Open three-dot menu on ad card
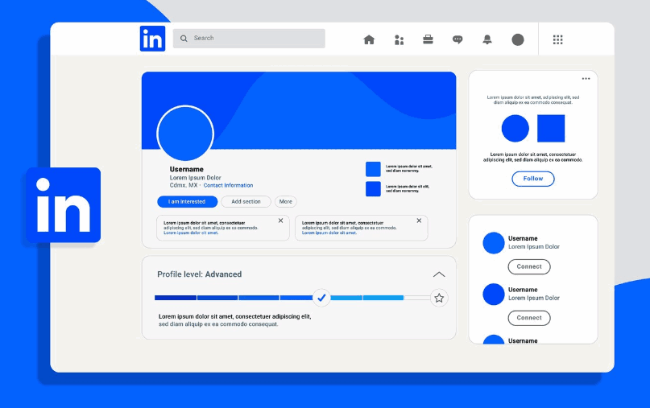This screenshot has height=408, width=650. point(586,79)
